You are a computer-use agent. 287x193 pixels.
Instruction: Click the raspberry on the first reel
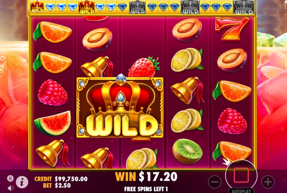53,93
